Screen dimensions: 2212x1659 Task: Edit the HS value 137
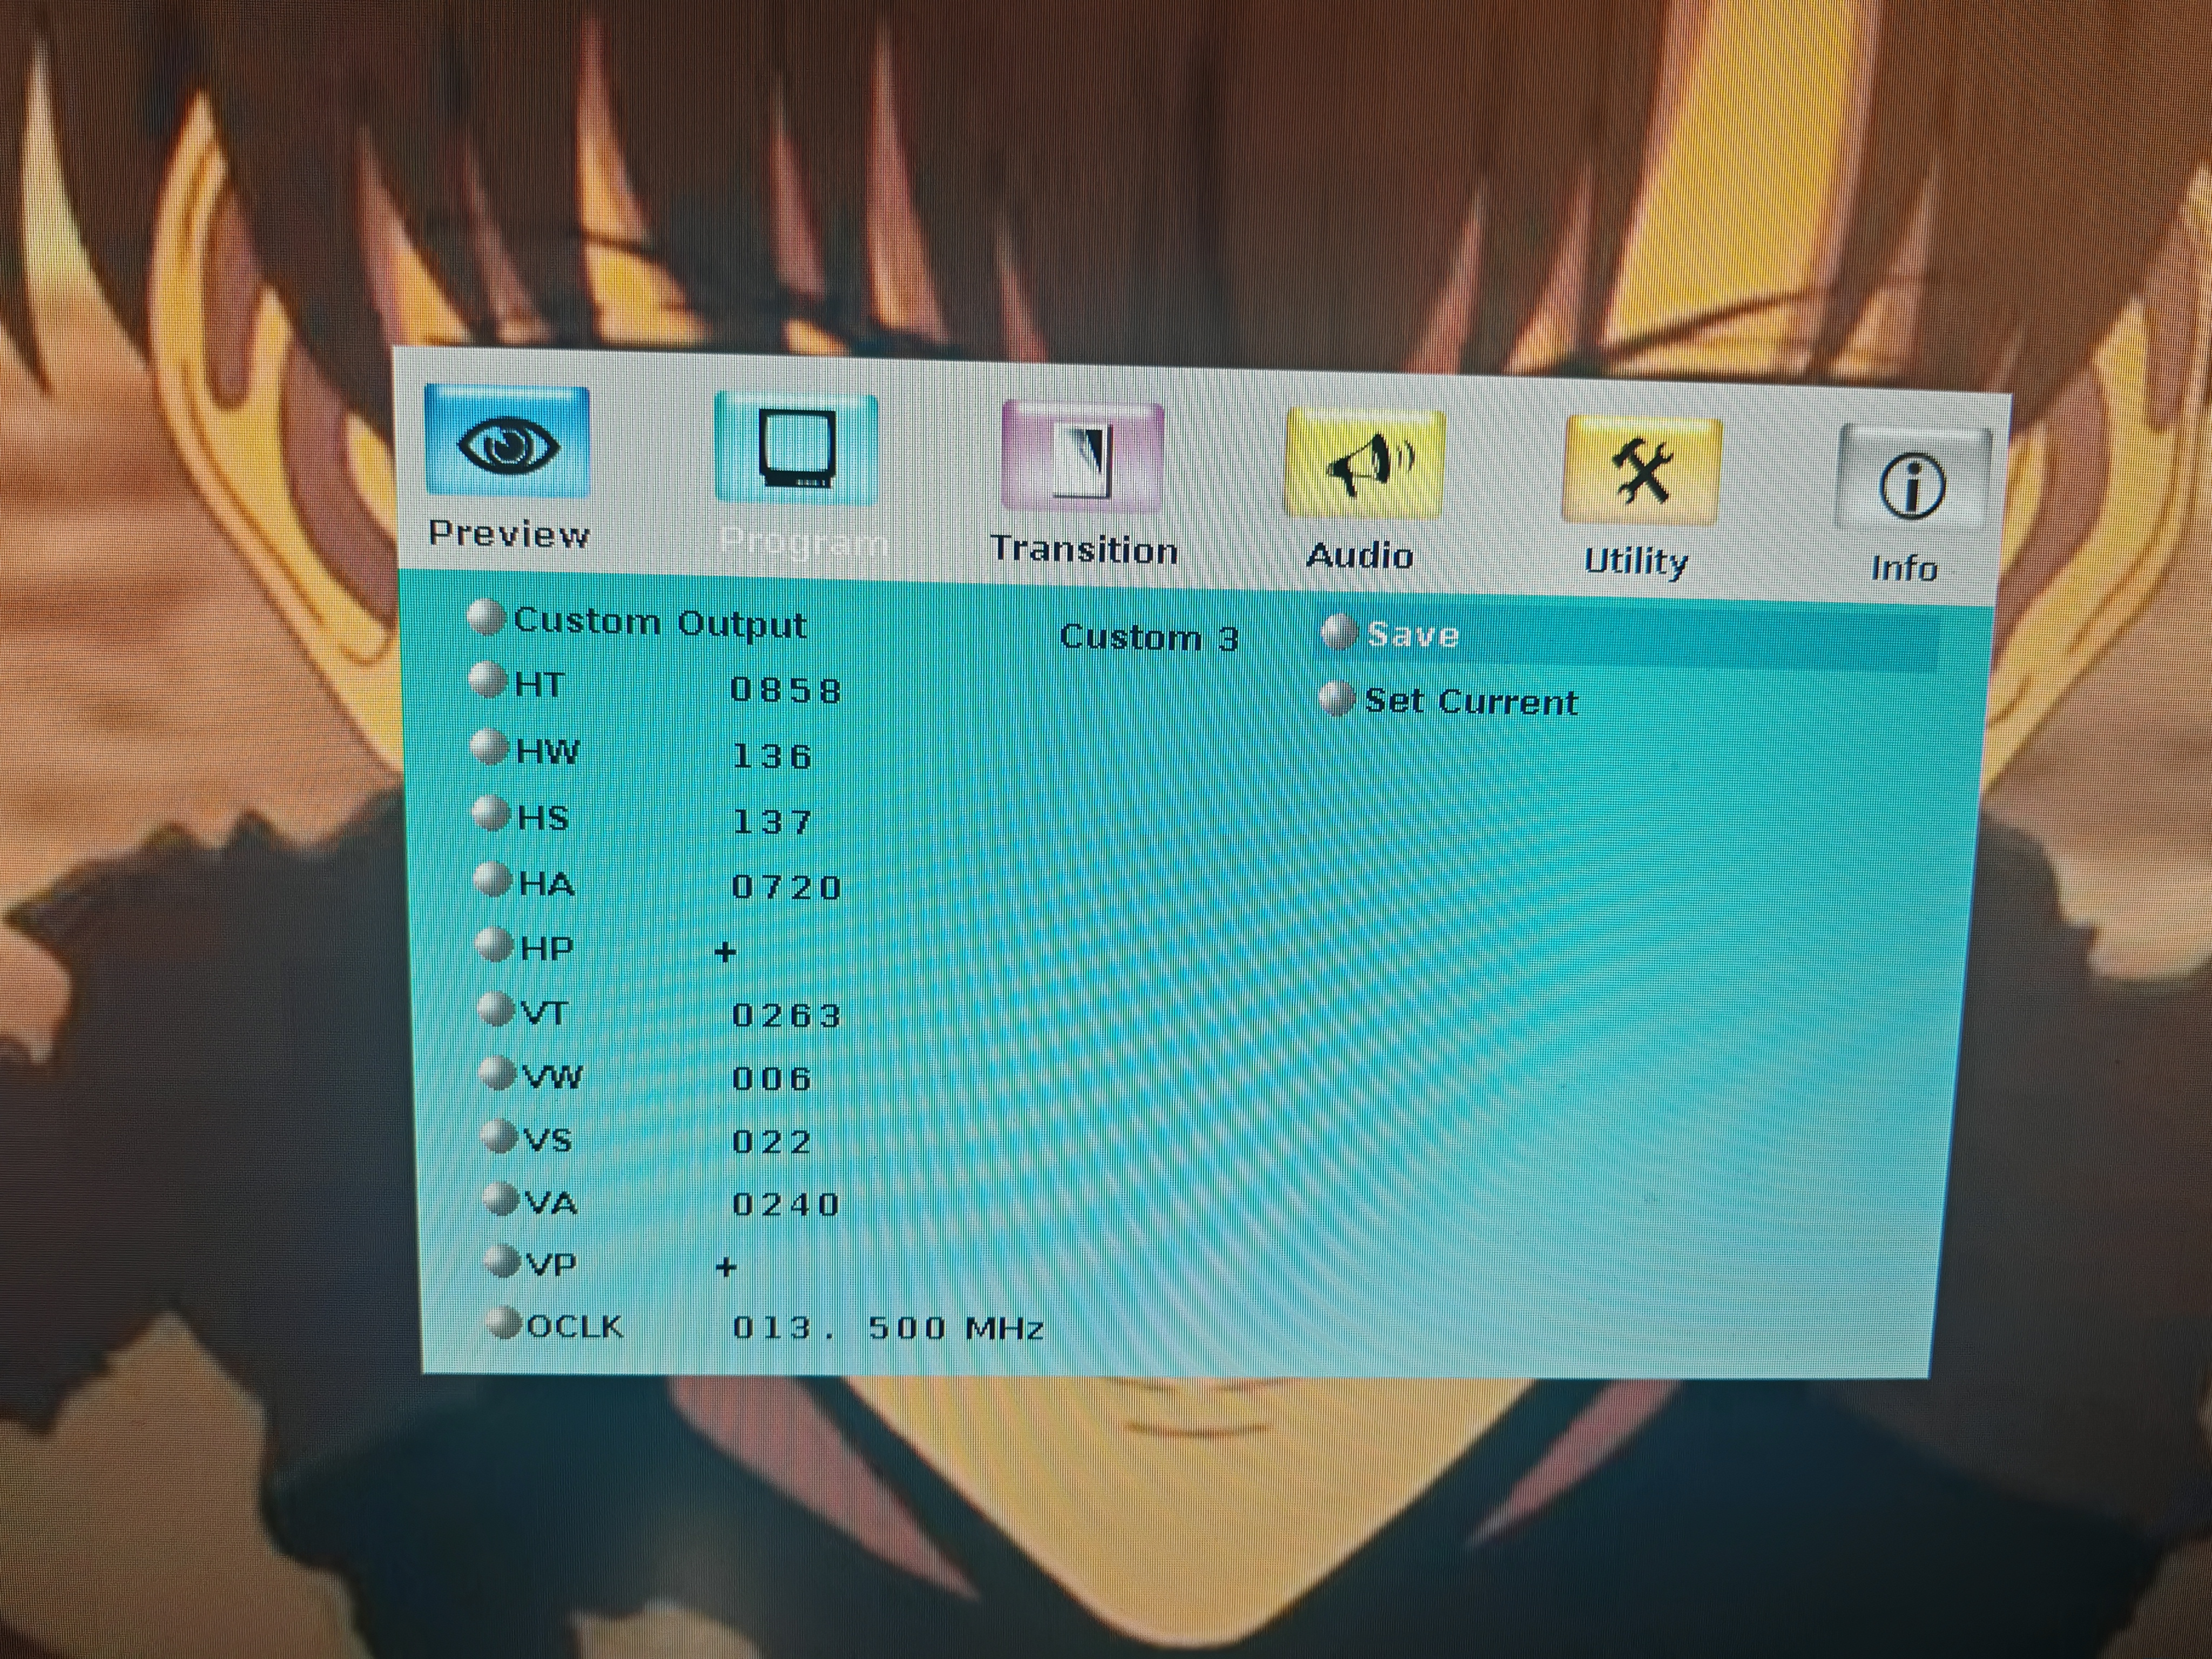tap(773, 822)
